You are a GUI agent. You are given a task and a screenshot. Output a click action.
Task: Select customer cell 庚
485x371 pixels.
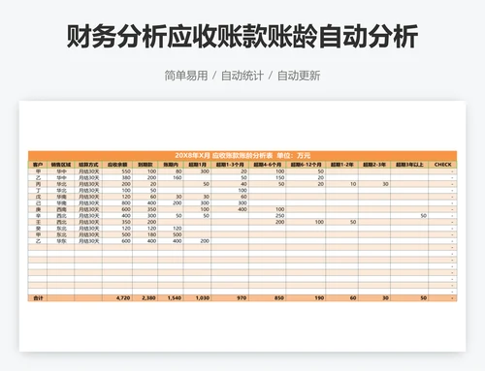pos(38,209)
